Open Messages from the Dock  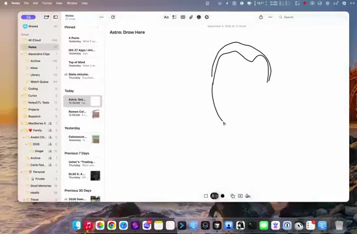click(264, 226)
